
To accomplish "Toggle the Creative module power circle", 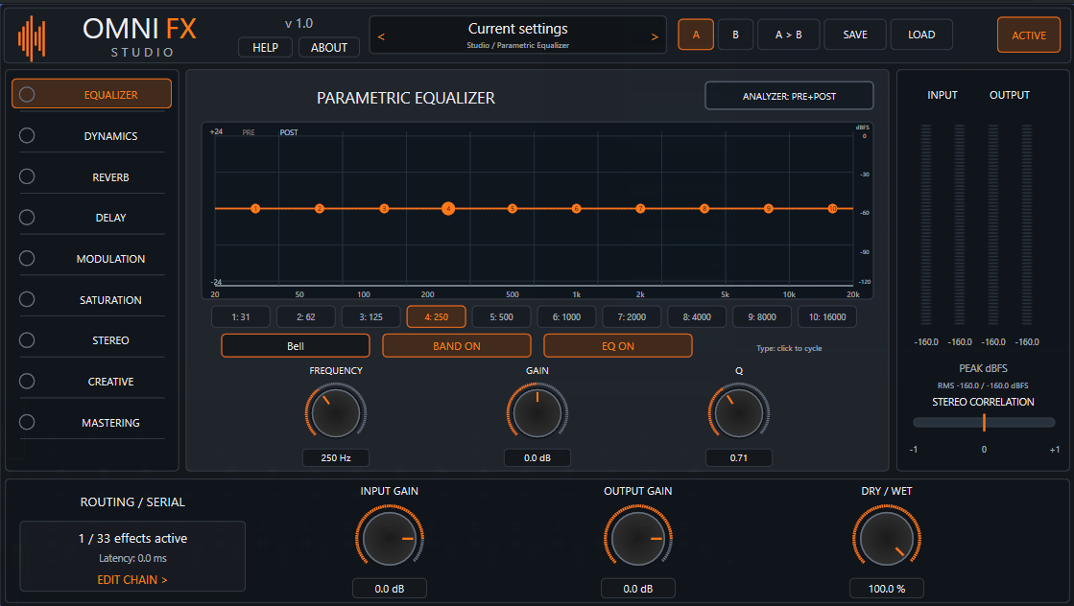I will click(27, 381).
